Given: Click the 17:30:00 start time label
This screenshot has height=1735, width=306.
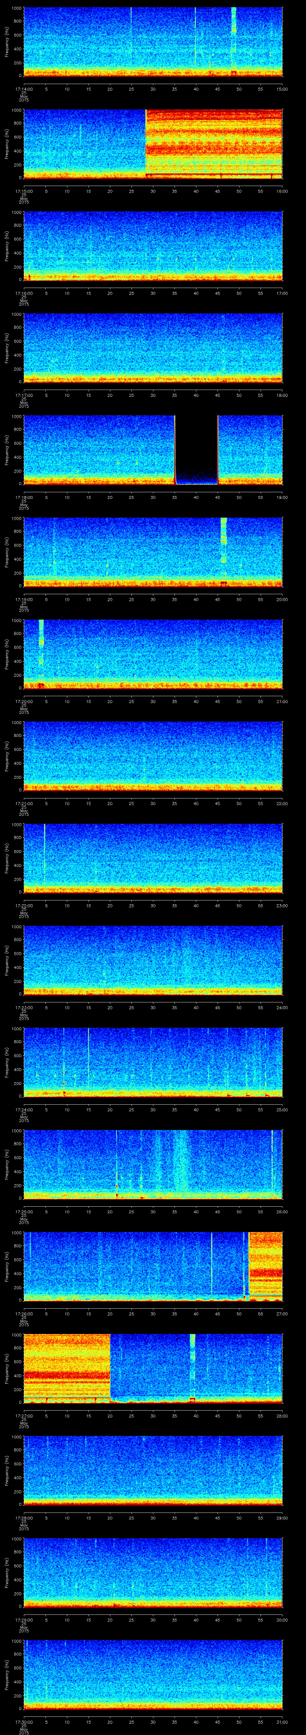Looking at the screenshot, I should [x=24, y=1722].
